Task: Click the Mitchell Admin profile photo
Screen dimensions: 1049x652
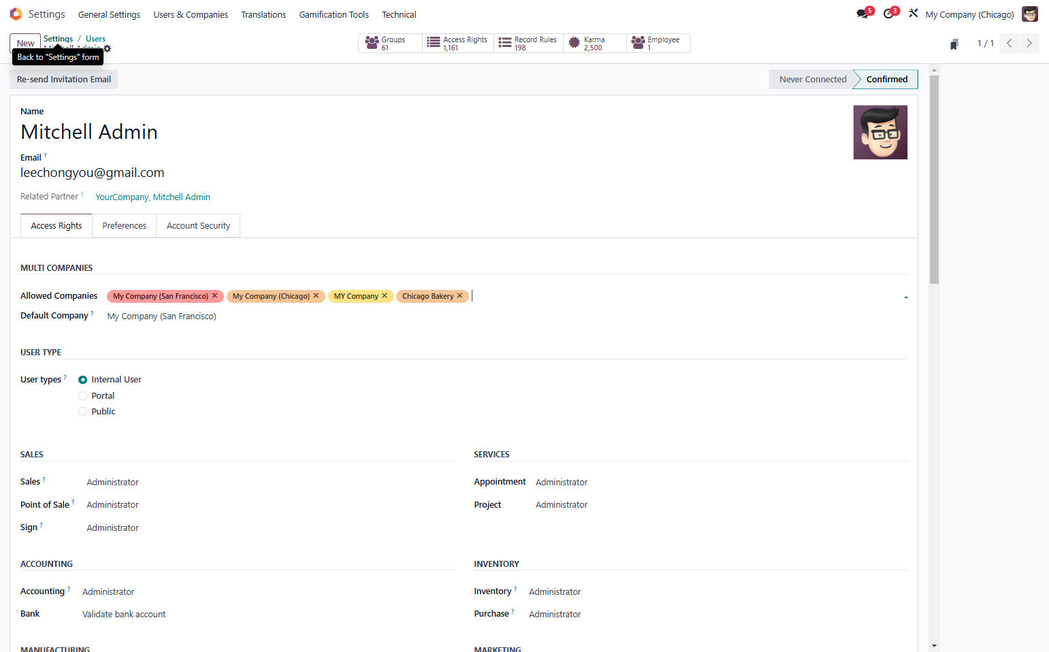Action: click(880, 132)
